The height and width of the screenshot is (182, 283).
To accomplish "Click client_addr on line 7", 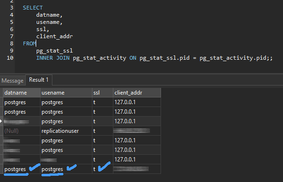I will (x=54, y=36).
